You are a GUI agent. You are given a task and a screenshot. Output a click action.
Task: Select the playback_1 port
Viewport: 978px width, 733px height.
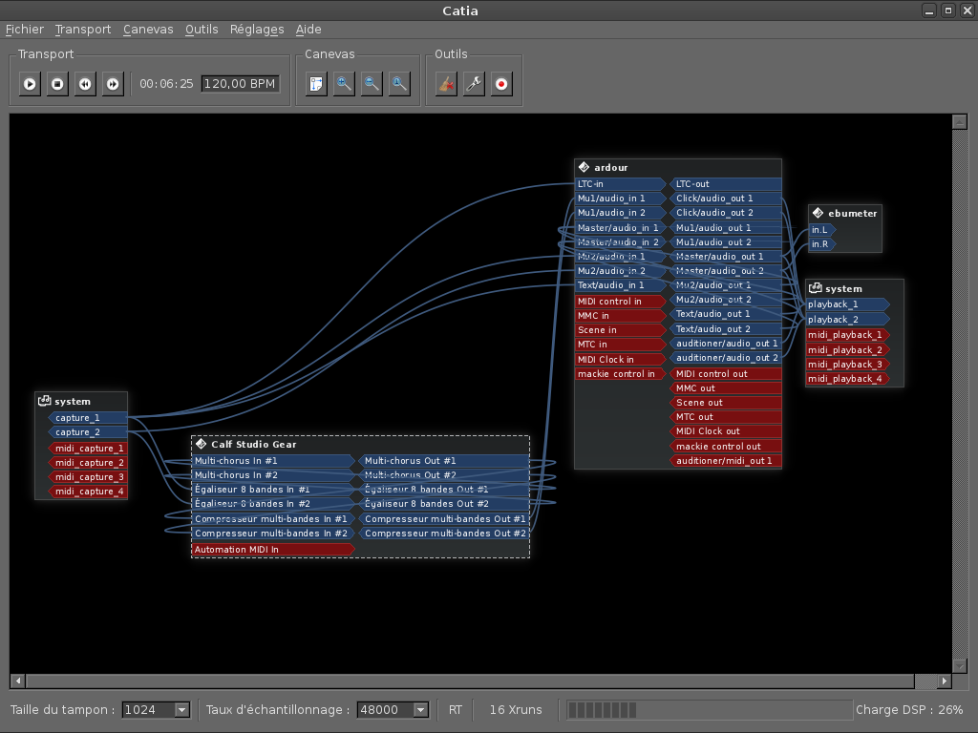[848, 304]
